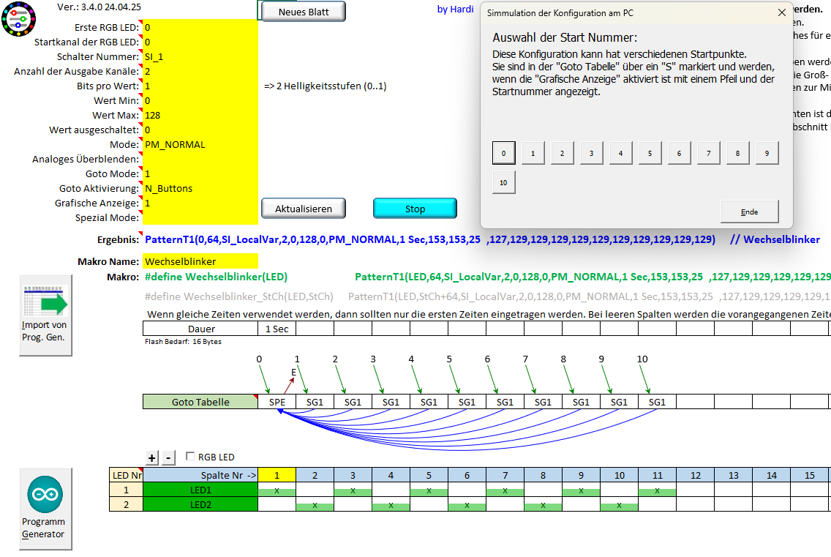Click the Aktualisieren button
The height and width of the screenshot is (557, 831).
click(304, 209)
